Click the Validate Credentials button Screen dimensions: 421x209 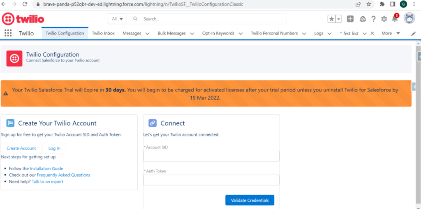[250, 200]
